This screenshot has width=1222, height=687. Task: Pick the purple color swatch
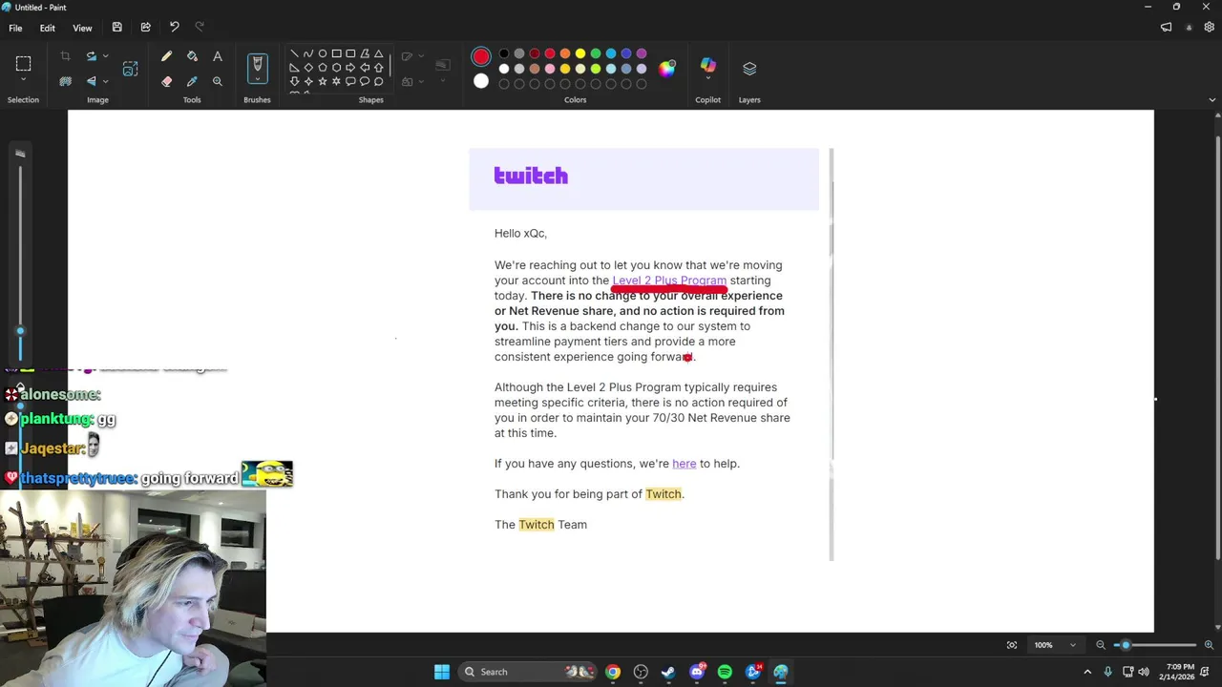click(642, 53)
